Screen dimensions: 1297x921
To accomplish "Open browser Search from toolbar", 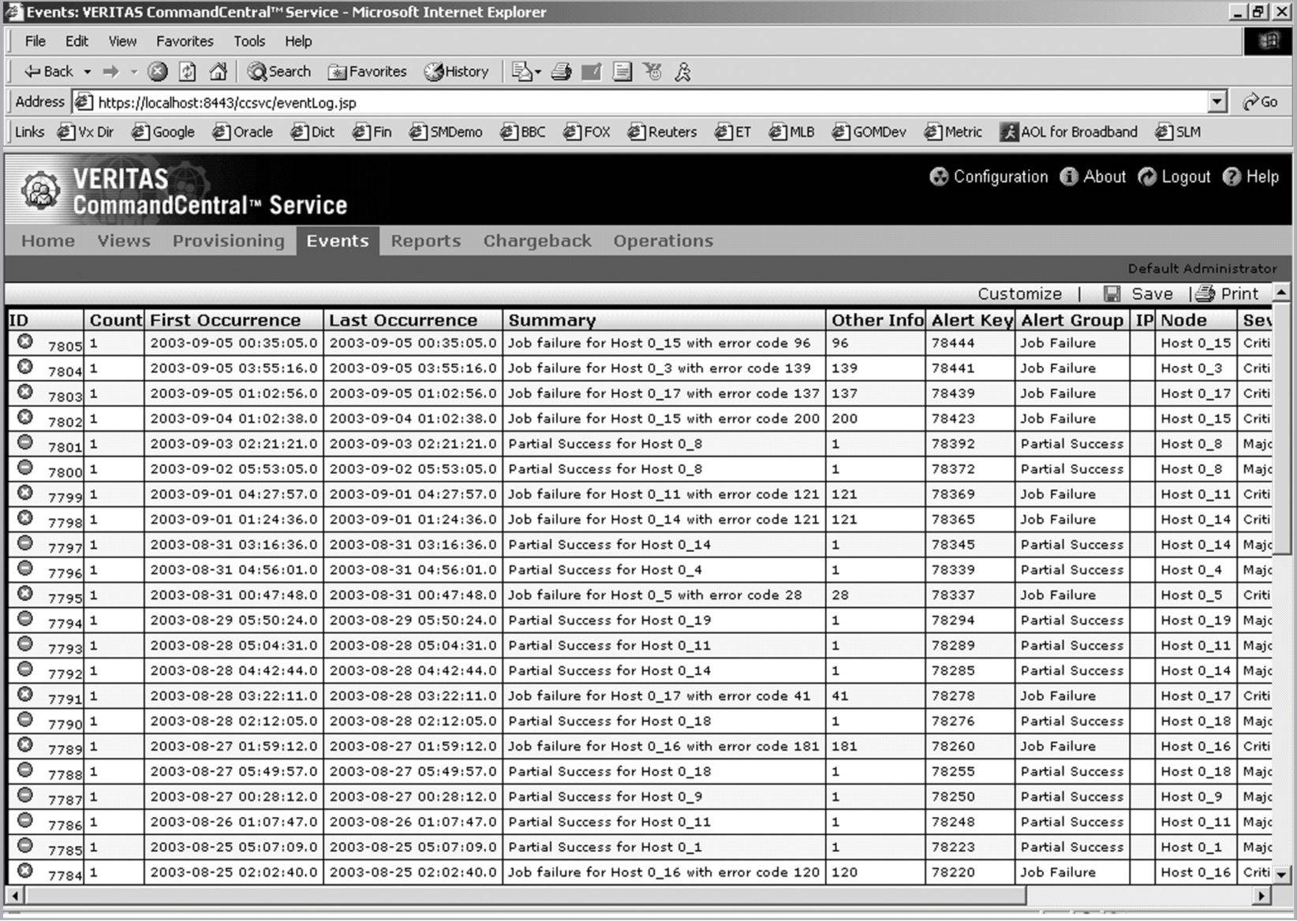I will [279, 72].
